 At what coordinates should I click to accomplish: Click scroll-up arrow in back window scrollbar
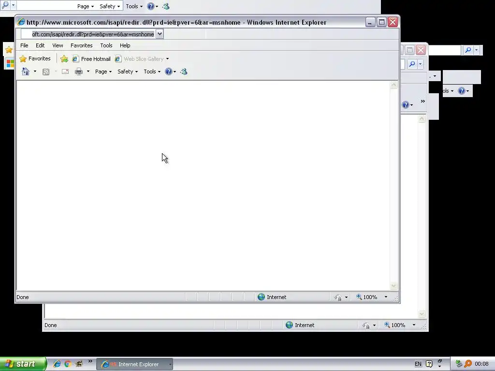422,119
